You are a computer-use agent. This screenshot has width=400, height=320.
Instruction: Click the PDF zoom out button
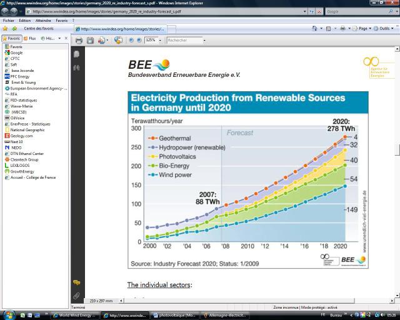[x=131, y=40]
